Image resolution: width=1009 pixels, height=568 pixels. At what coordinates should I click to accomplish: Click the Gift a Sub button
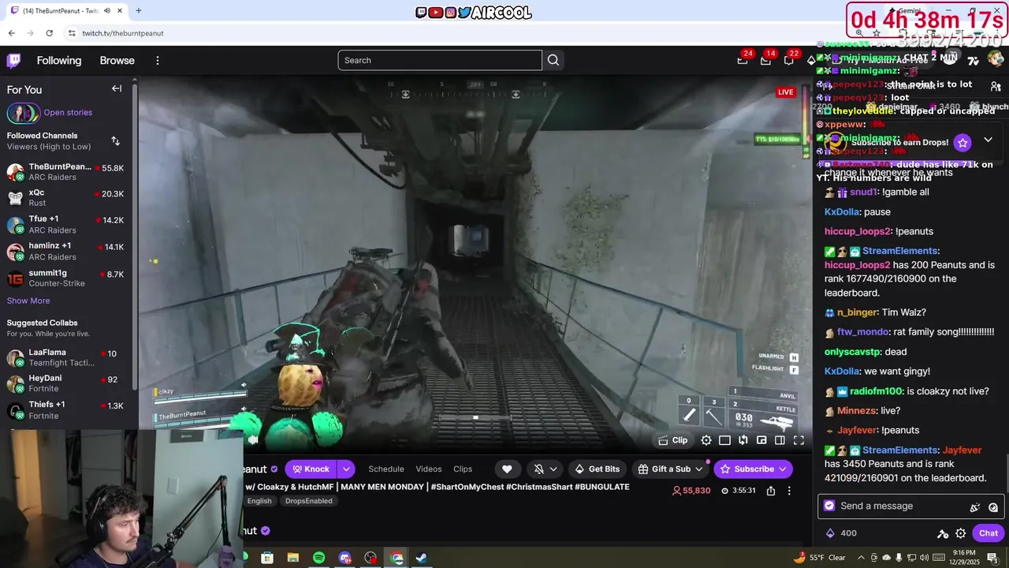pyautogui.click(x=670, y=469)
